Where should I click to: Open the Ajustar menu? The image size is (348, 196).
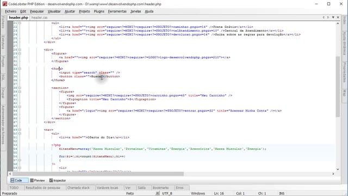[x=70, y=11]
